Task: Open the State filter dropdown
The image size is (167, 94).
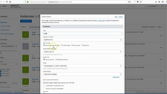Action: (x=9, y=64)
